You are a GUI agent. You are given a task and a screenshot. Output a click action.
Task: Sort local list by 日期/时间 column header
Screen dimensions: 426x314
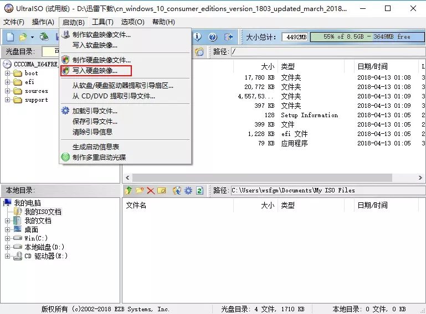(x=386, y=205)
